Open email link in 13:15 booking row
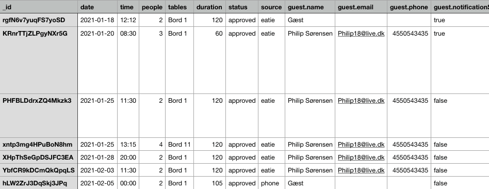The width and height of the screenshot is (489, 189). tap(361, 144)
